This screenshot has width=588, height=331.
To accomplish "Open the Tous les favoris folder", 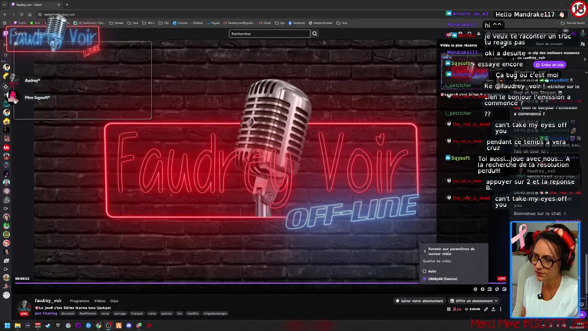I will (x=573, y=23).
